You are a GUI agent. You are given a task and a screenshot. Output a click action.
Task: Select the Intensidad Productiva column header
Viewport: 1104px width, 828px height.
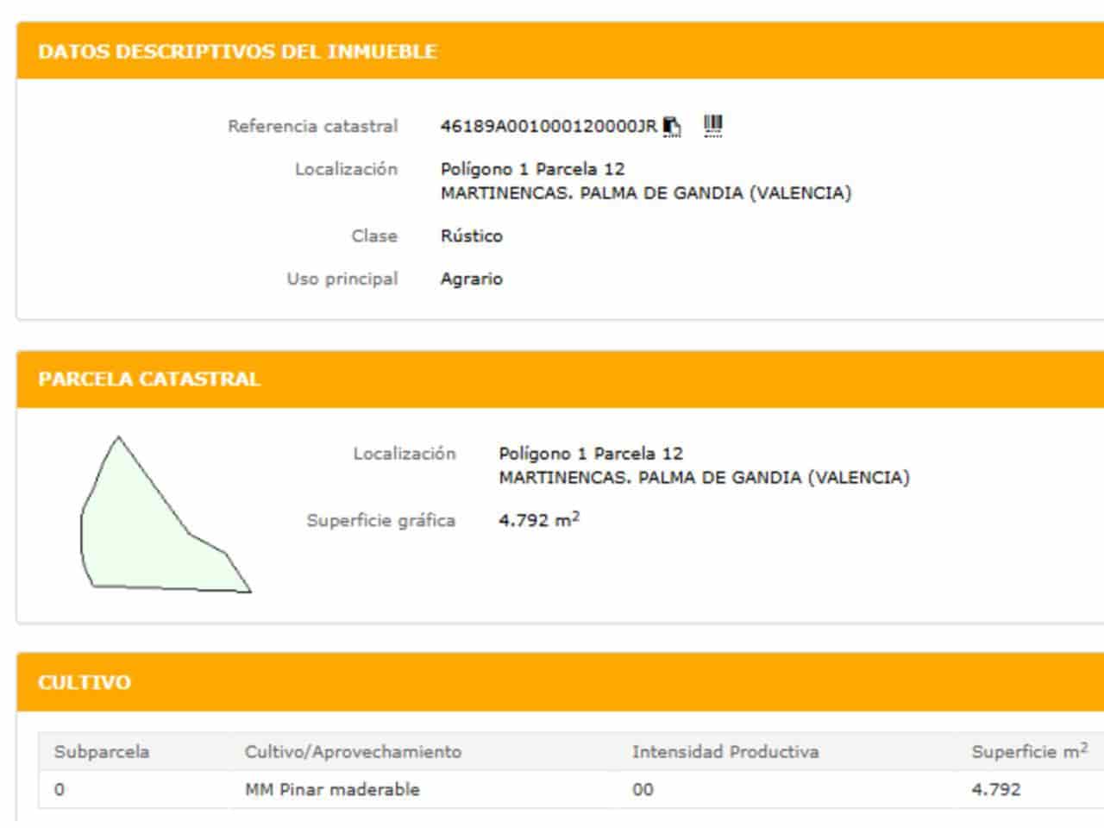click(724, 751)
